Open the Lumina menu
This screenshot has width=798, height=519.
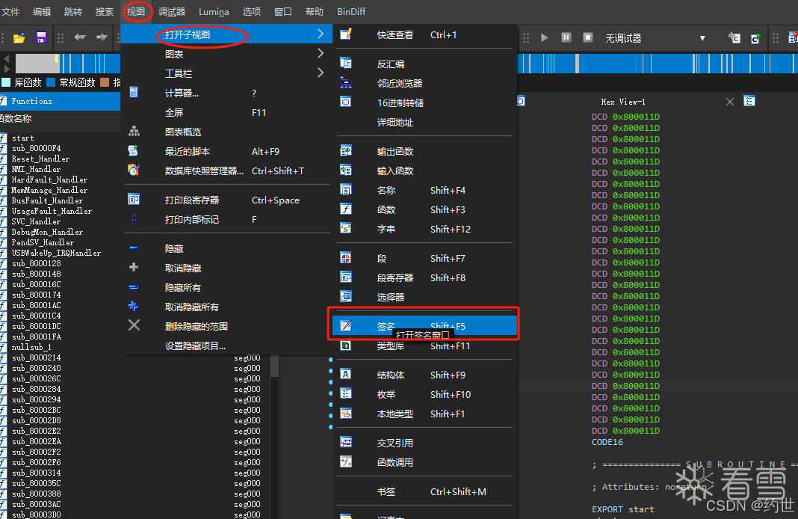[x=214, y=11]
